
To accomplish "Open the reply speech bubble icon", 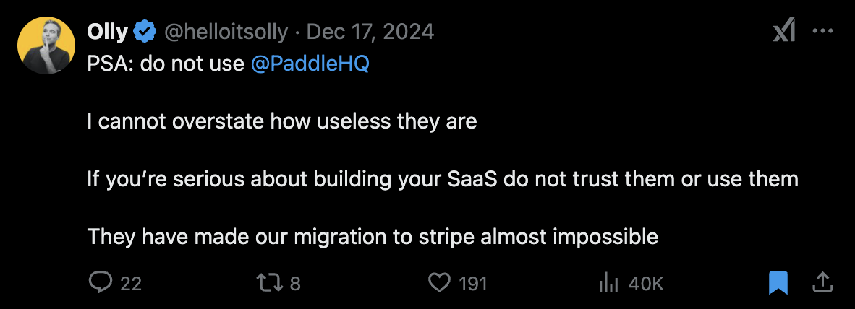I will 100,282.
